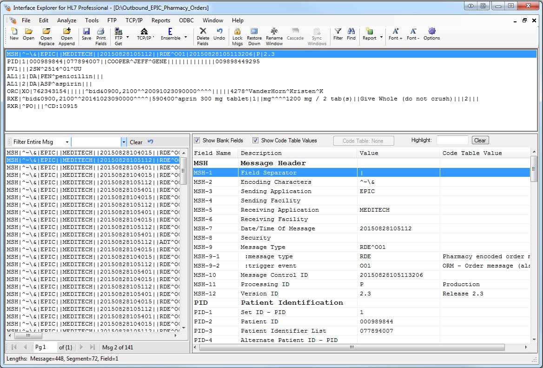
Task: Open the File menu
Action: tap(26, 20)
